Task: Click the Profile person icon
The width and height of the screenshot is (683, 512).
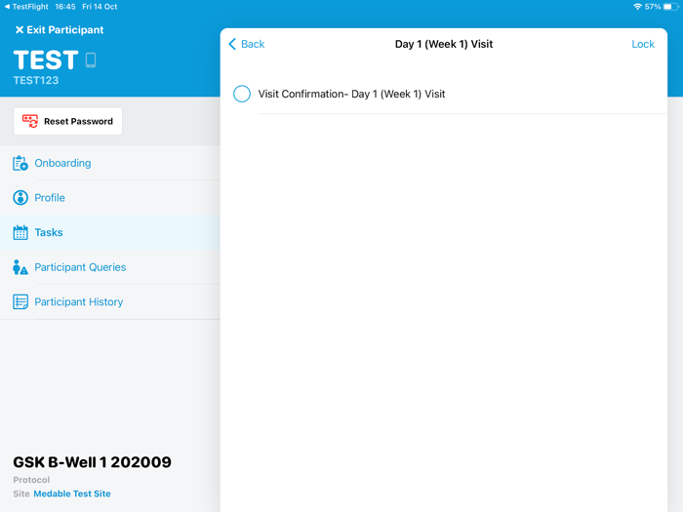Action: [20, 198]
